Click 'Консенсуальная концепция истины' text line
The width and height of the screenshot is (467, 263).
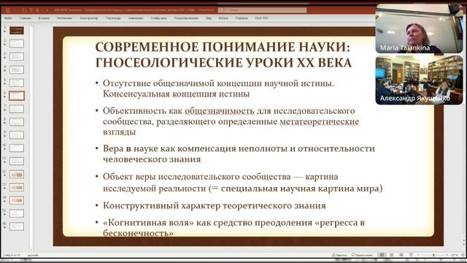[x=176, y=94]
